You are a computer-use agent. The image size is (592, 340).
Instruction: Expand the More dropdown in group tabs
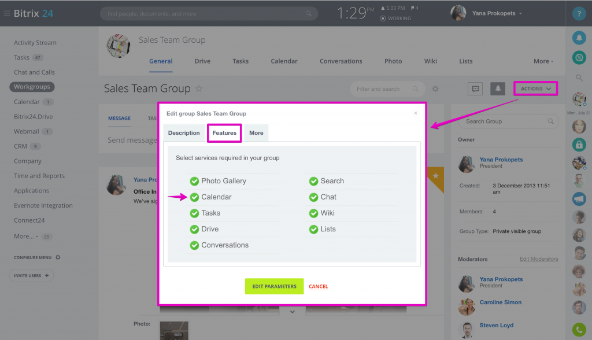tap(543, 61)
